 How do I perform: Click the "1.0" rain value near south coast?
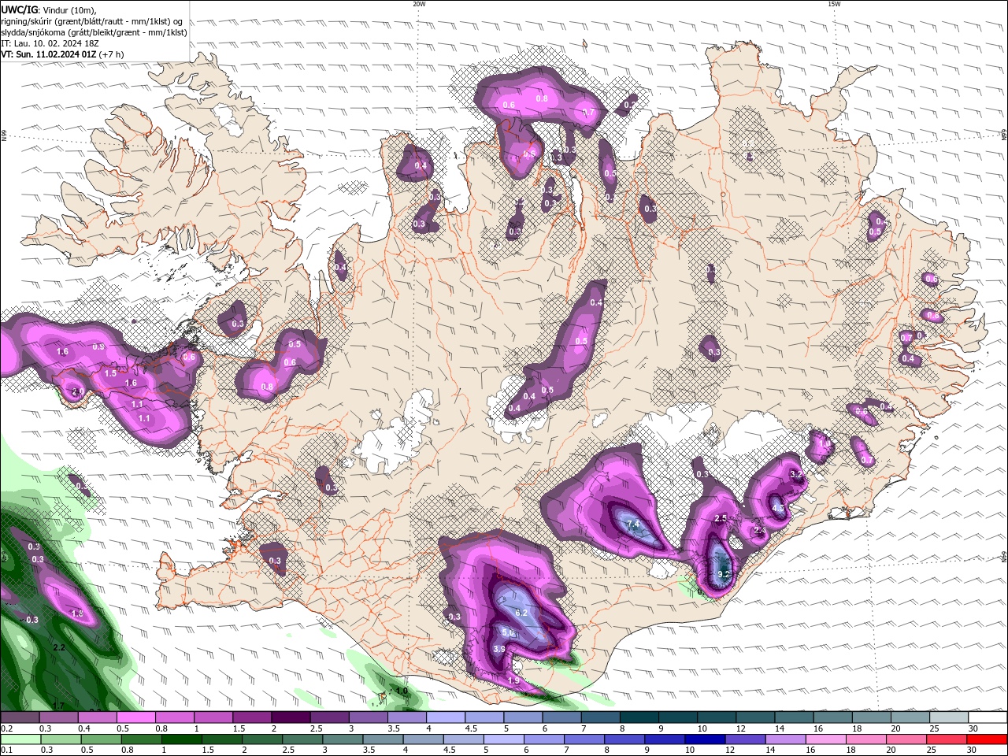click(402, 691)
